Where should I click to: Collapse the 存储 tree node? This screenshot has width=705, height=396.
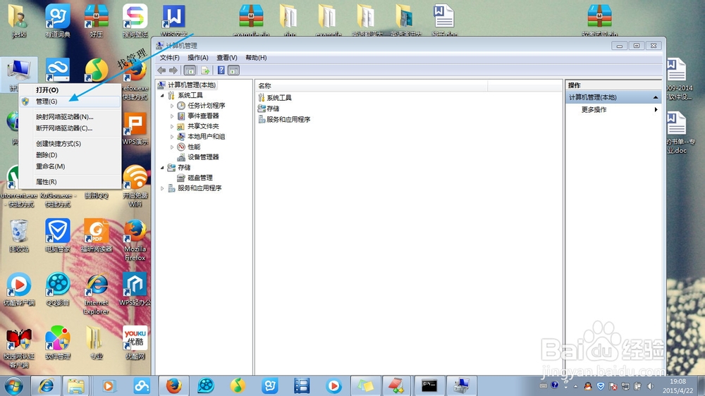tap(162, 168)
